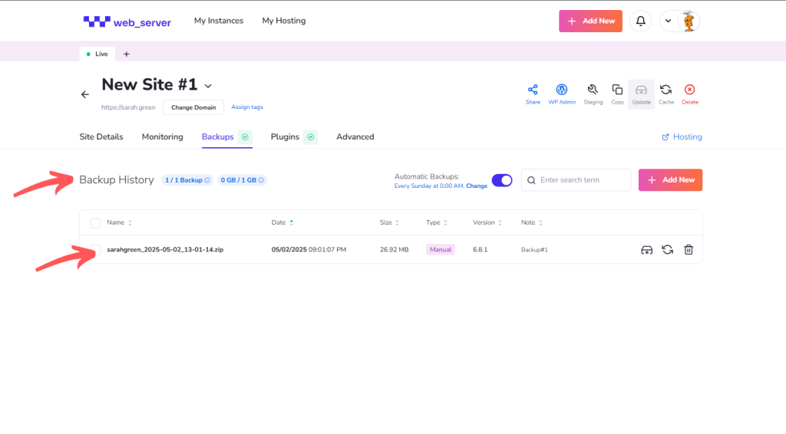786x434 pixels.
Task: Click the Share icon
Action: click(533, 90)
